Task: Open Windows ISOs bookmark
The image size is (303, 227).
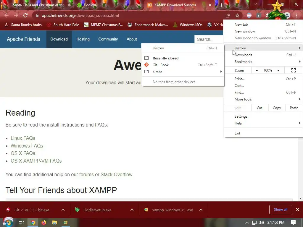Action: [x=188, y=25]
